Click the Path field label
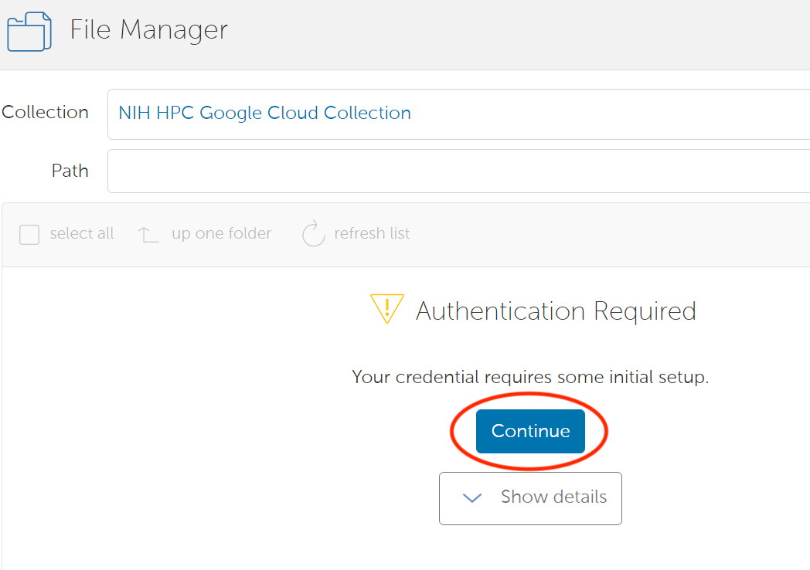The width and height of the screenshot is (810, 570). click(70, 171)
